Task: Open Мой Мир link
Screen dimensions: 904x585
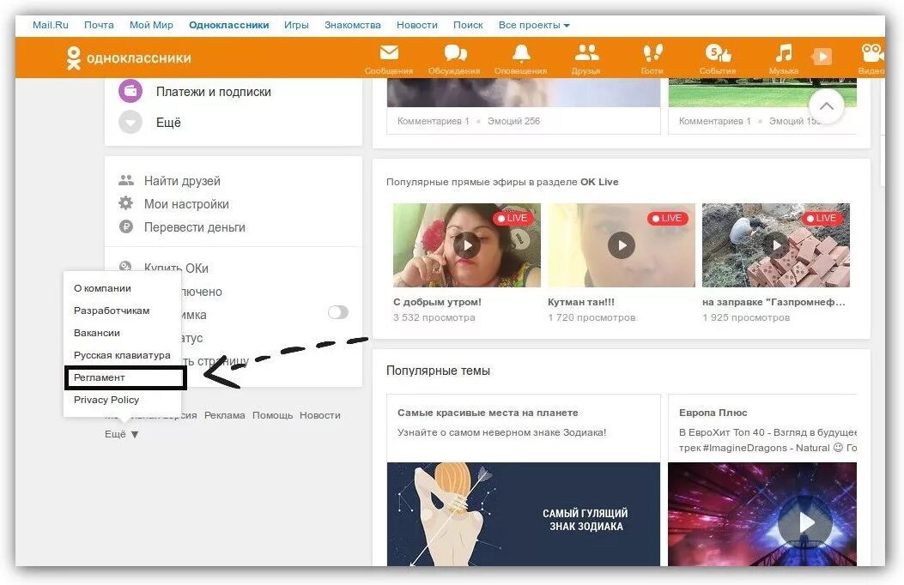Action: [x=151, y=25]
